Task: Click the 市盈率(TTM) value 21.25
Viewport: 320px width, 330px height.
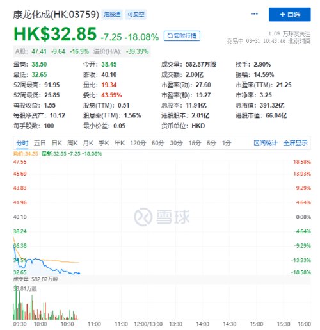Action: tap(284, 85)
